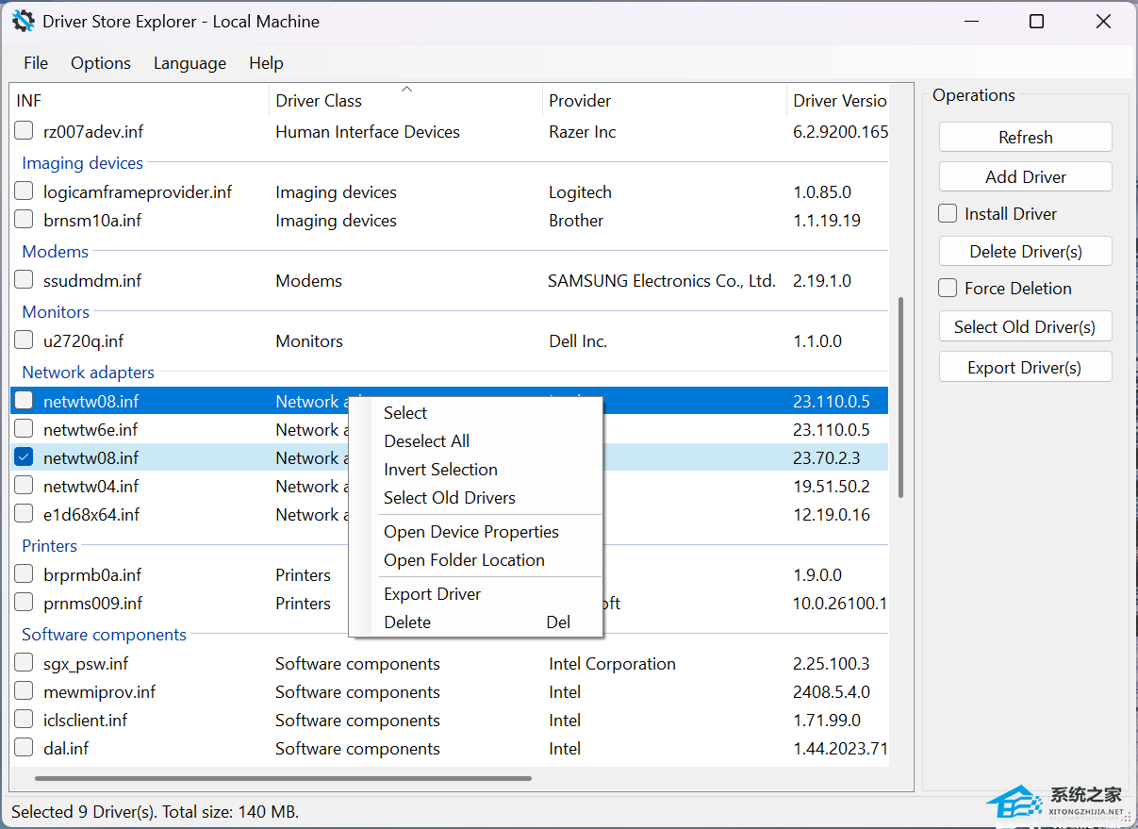Click the horizontal scrollbar thumb
This screenshot has height=829, width=1138.
(283, 778)
